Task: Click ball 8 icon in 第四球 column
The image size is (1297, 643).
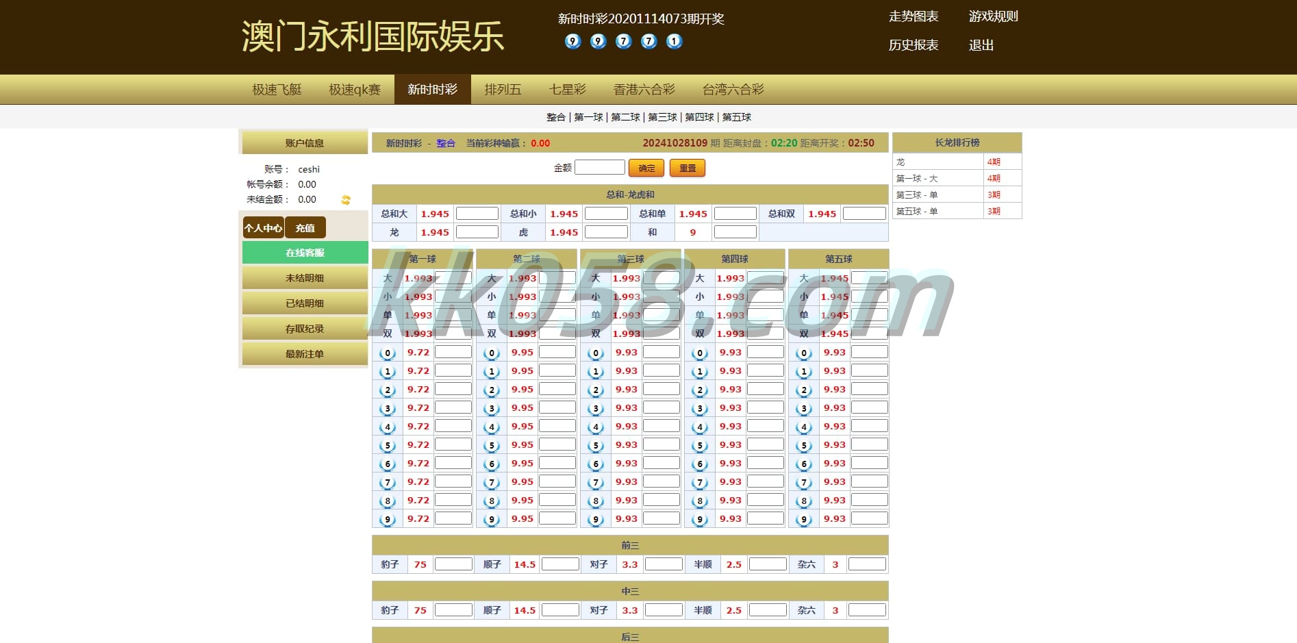Action: pyautogui.click(x=700, y=501)
